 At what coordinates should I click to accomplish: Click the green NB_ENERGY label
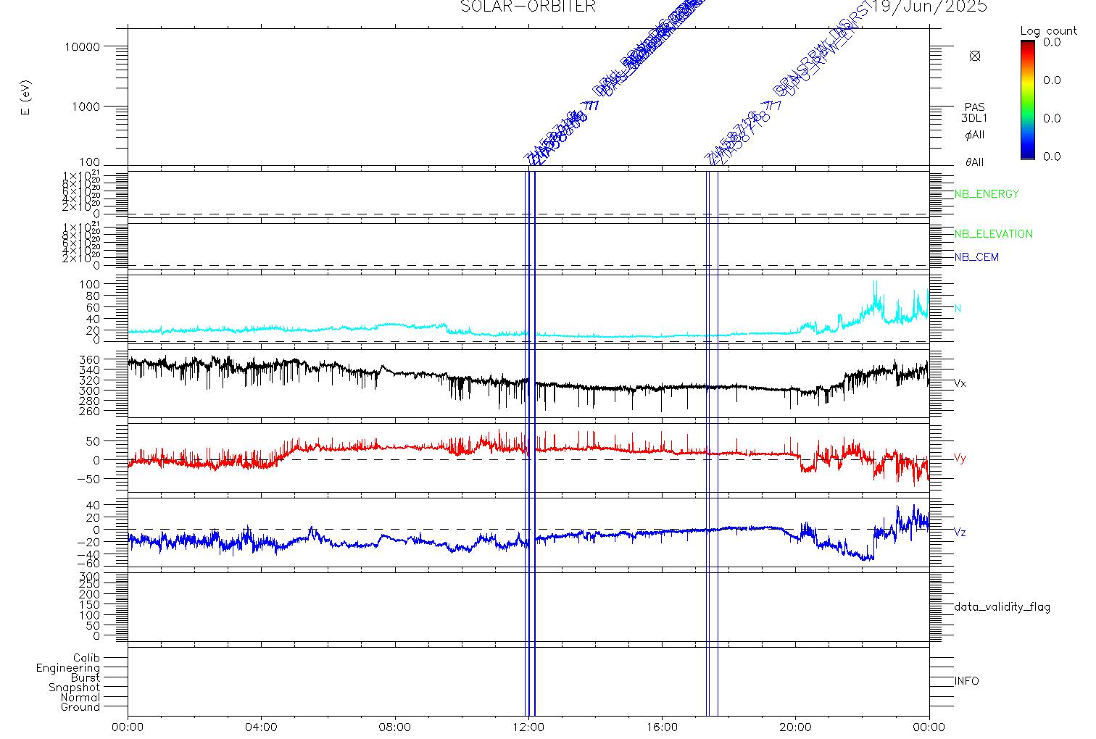pyautogui.click(x=987, y=194)
